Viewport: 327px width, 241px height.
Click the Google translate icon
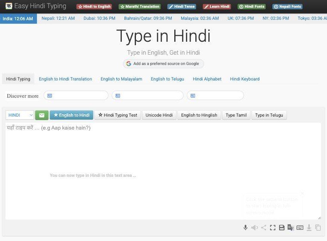pos(290,227)
